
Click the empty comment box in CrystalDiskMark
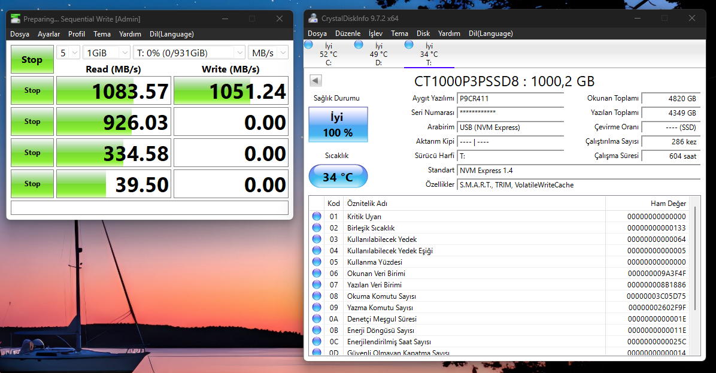[149, 208]
